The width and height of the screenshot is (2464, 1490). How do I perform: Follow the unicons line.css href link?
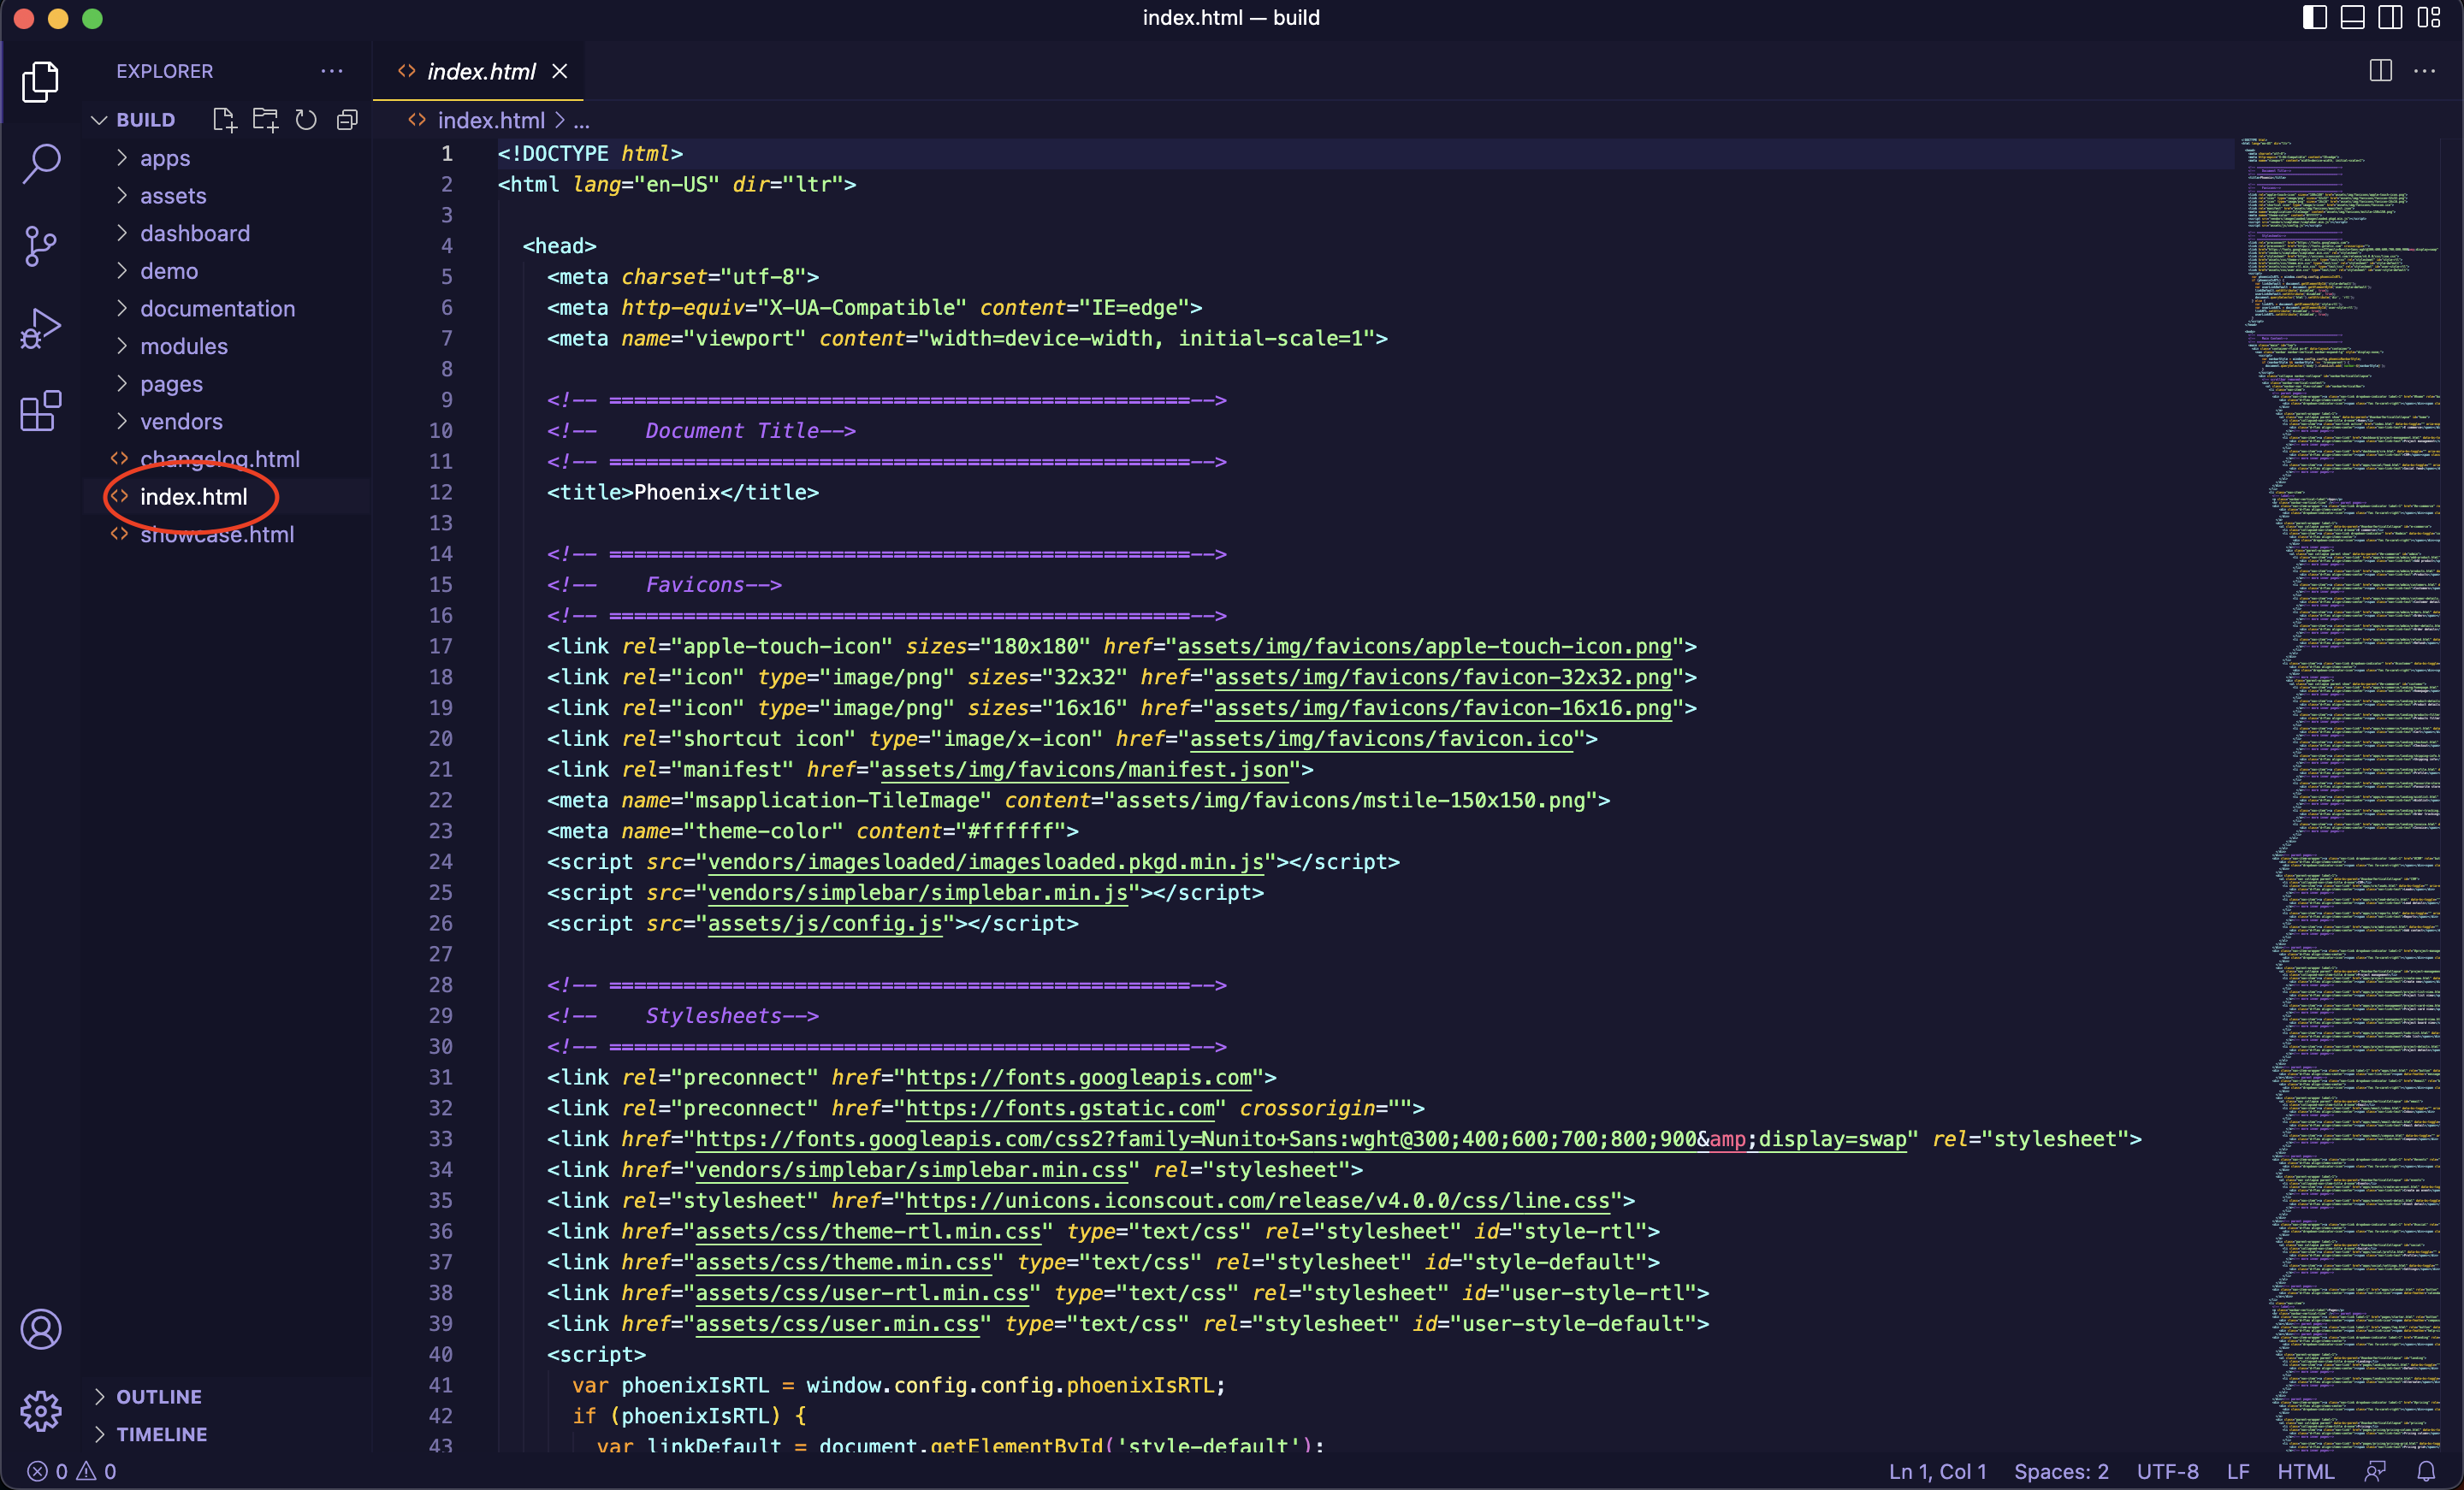coord(1257,1201)
